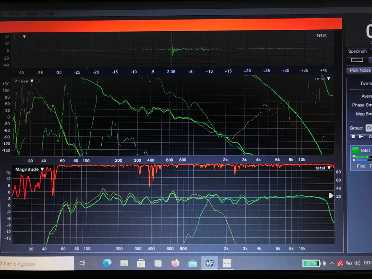Expand the Lin impulse response view dropdown
Image resolution: width=372 pixels, height=279 pixels.
[24, 37]
